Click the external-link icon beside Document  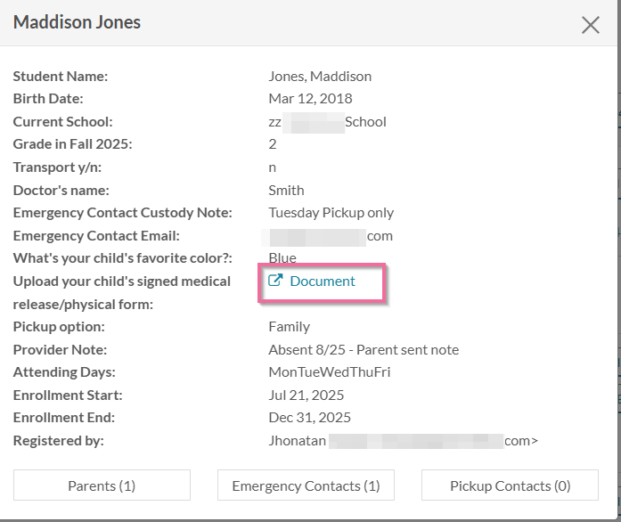pyautogui.click(x=275, y=281)
